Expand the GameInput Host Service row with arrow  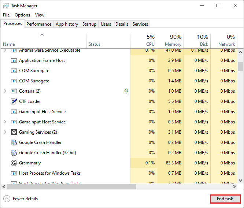coord(5,122)
